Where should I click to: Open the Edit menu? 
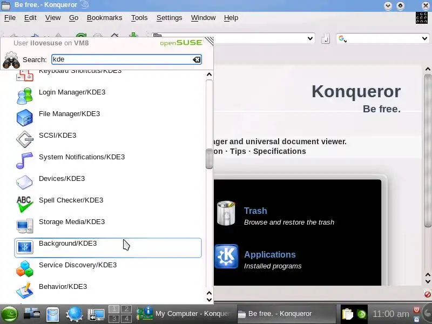pyautogui.click(x=30, y=18)
